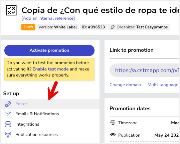Image resolution: width=180 pixels, height=144 pixels.
Task: Click the Enable test mode link
Action: tap(51, 69)
